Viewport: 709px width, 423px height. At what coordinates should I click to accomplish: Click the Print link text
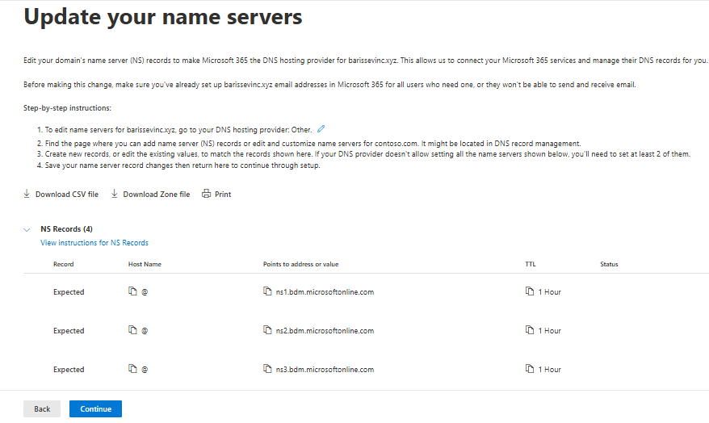pos(223,195)
